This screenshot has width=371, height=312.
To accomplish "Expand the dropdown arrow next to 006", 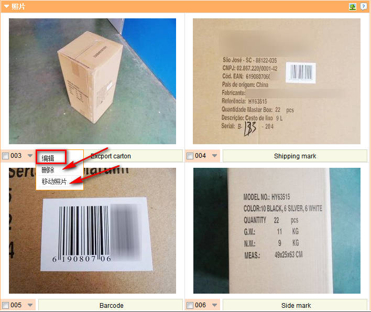I will point(214,305).
